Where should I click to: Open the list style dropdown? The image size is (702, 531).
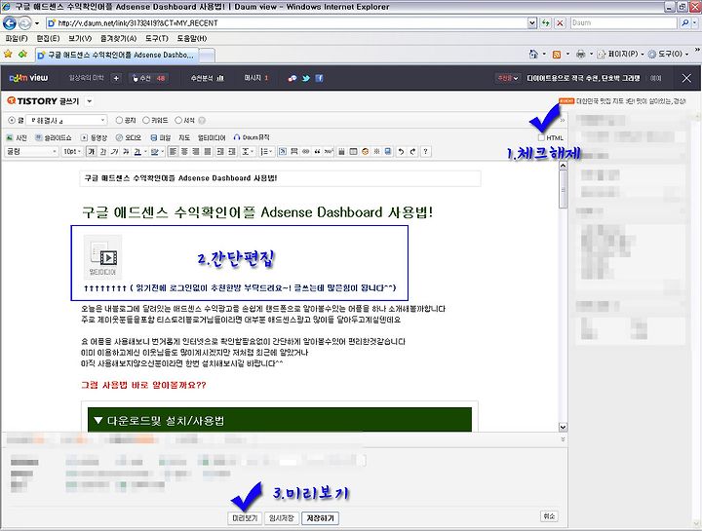click(266, 152)
